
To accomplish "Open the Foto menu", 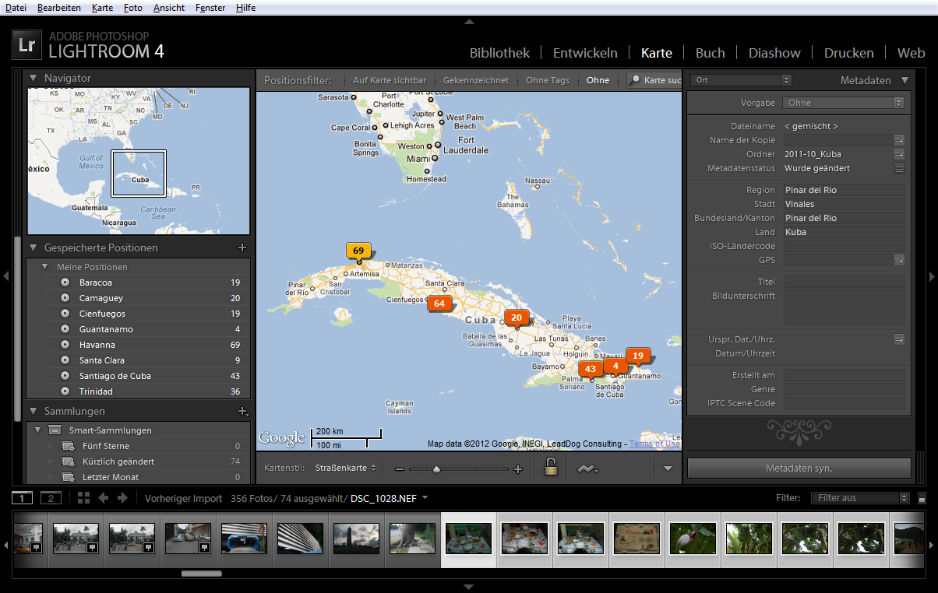I will click(132, 8).
